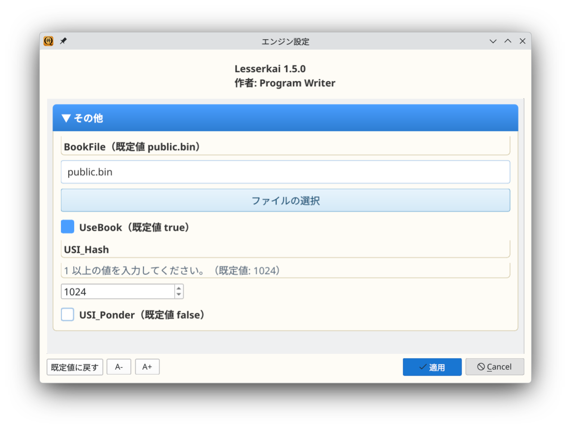Select the USI_Hash value 1024 field

(118, 291)
